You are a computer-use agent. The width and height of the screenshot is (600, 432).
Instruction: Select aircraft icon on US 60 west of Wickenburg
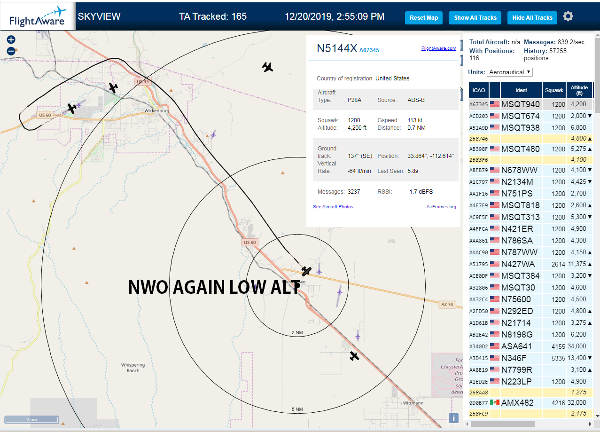point(72,109)
